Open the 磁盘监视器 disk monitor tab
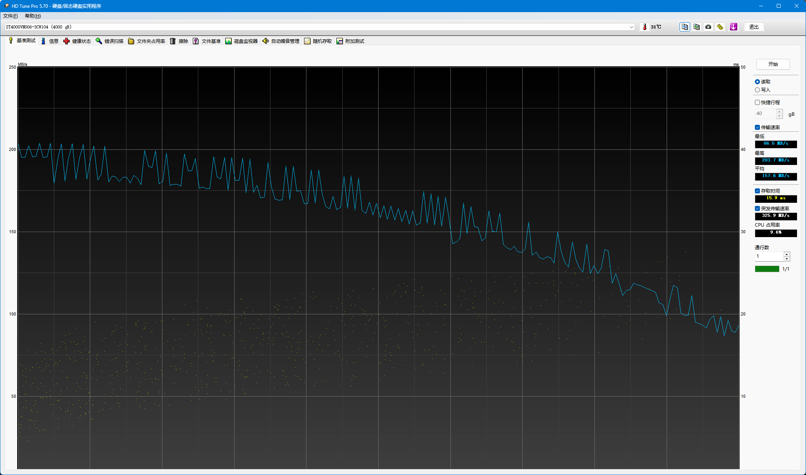 coord(241,41)
